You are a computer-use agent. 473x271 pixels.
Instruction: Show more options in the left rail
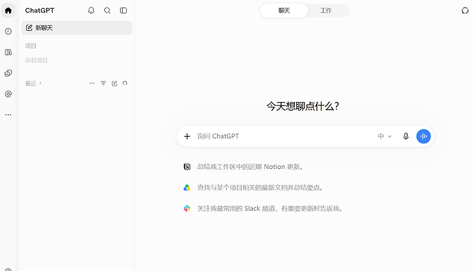click(8, 115)
